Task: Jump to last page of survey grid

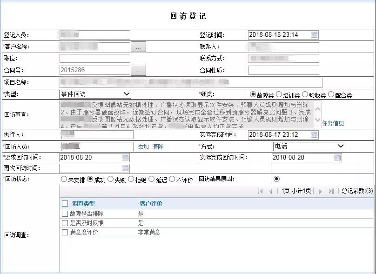Action: [331, 191]
